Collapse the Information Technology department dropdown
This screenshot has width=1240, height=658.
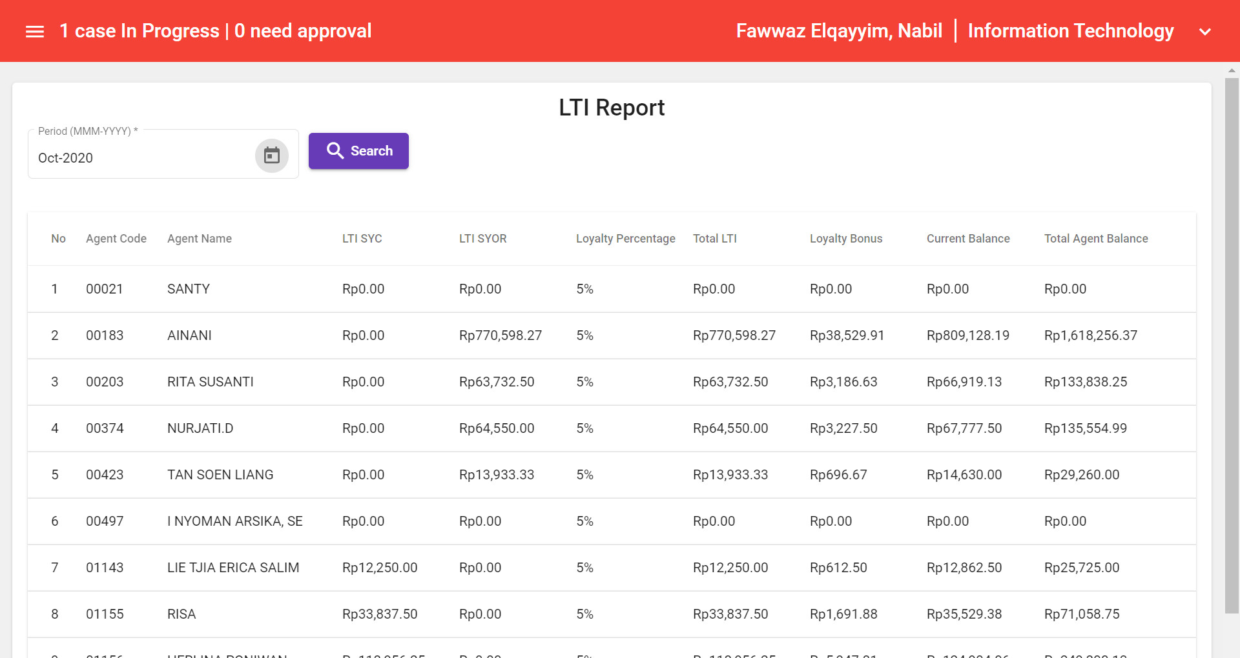pyautogui.click(x=1070, y=30)
